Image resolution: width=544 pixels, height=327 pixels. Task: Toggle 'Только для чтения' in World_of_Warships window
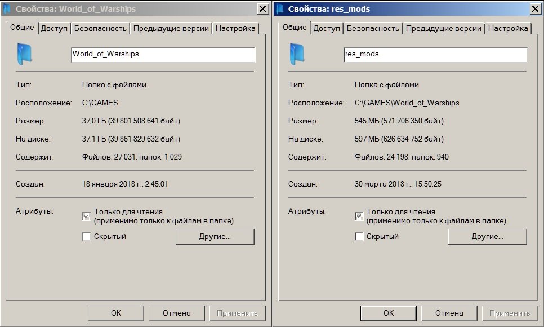(x=86, y=216)
